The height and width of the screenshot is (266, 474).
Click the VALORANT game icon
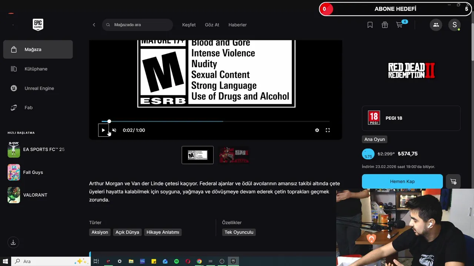[x=14, y=195]
